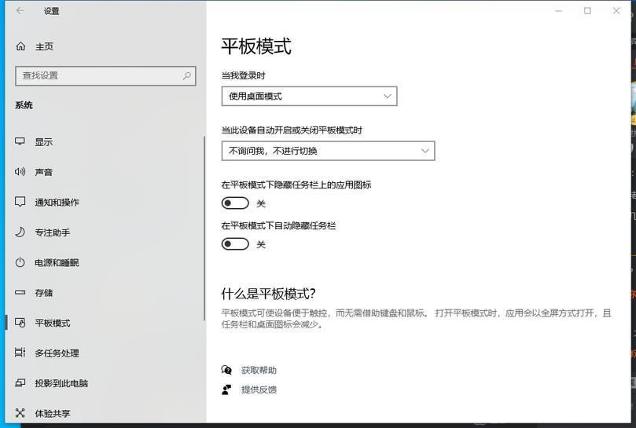Click the 提供反馈 link
636x428 pixels.
pyautogui.click(x=259, y=390)
